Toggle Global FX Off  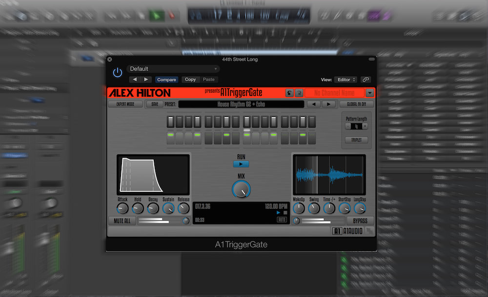pos(356,104)
